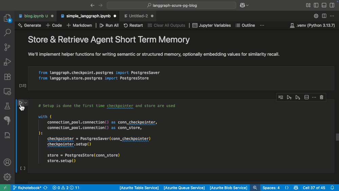This screenshot has height=191, width=339.
Task: Click the Run All button
Action: tap(109, 25)
